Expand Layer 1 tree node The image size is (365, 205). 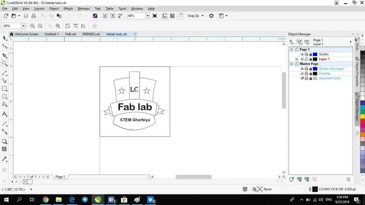297,59
